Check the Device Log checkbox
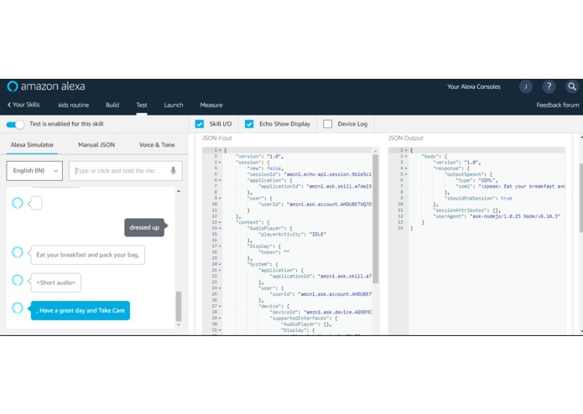Screen dimensions: 583x414 327,124
